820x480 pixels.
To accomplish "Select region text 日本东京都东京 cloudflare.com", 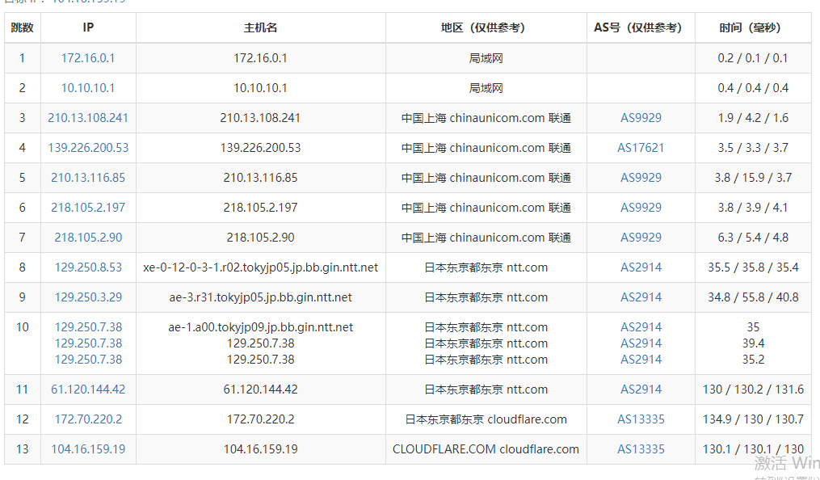I will click(x=486, y=419).
